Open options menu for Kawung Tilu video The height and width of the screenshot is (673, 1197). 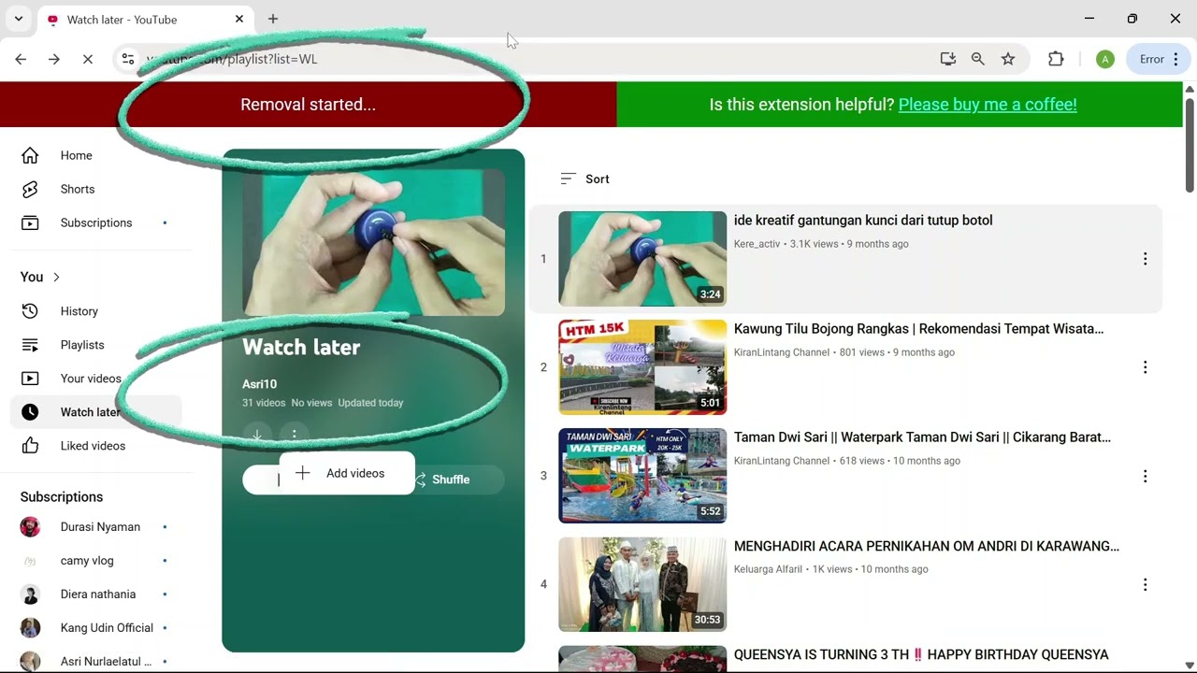pos(1145,367)
